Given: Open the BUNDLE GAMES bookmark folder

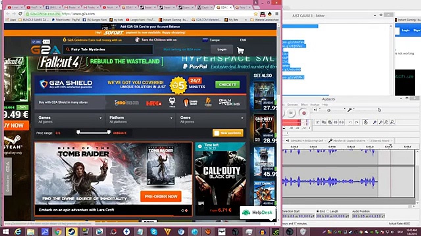Looking at the screenshot, I should pyautogui.click(x=34, y=20).
